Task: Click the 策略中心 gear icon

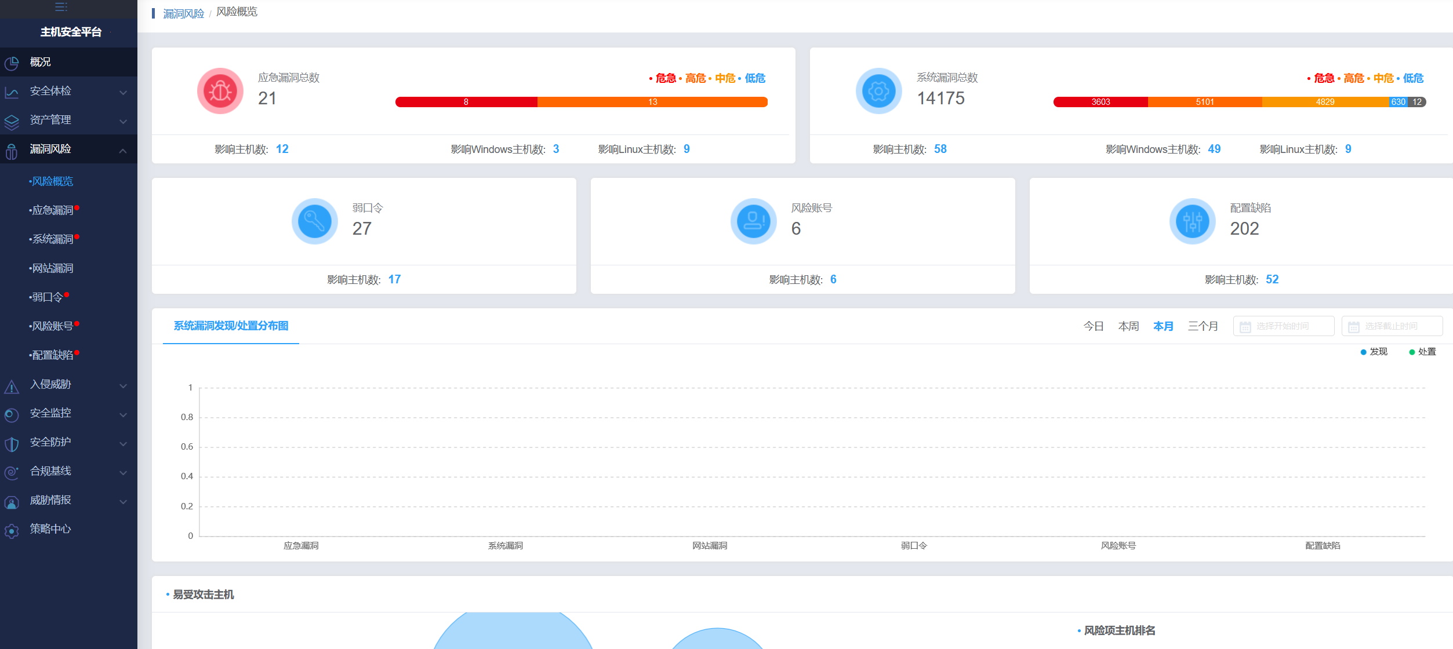Action: (12, 531)
